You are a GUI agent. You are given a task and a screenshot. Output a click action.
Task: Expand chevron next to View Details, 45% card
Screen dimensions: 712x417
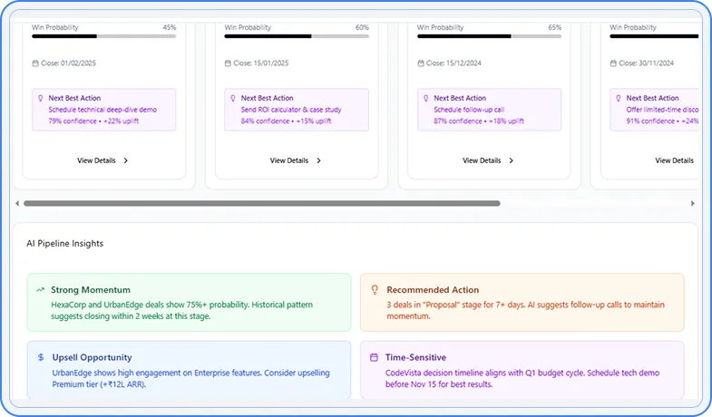point(126,160)
